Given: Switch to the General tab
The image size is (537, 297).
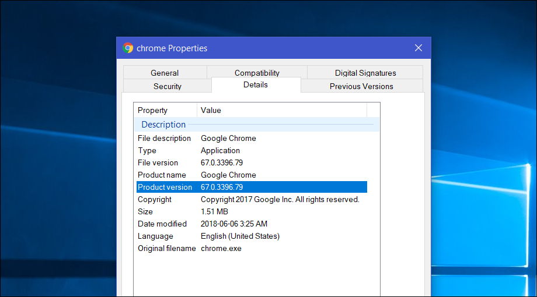Looking at the screenshot, I should point(165,73).
